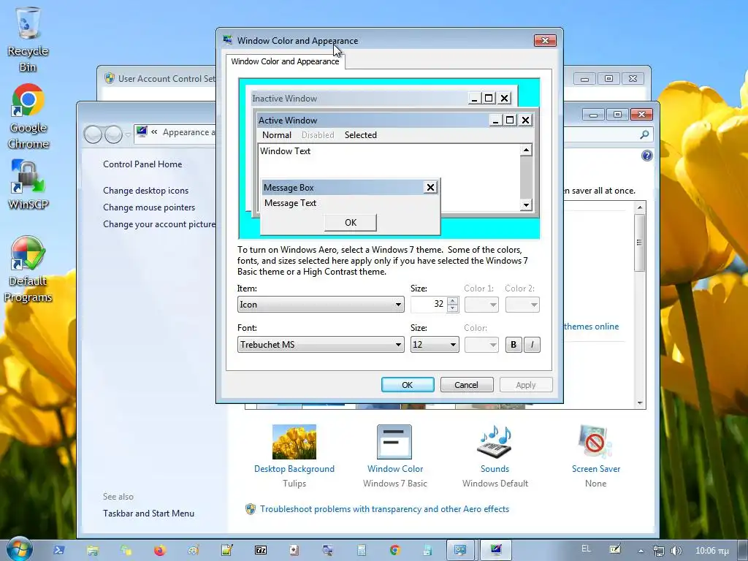The width and height of the screenshot is (748, 561).
Task: Click the Sounds icon in Personalization
Action: (x=495, y=442)
